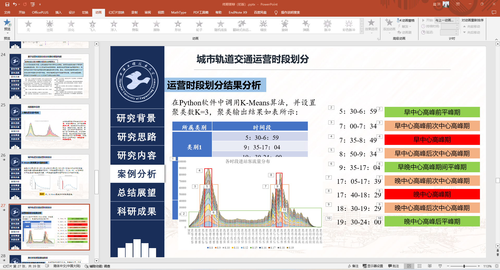Switch to Normal view button
This screenshot has width=500, height=270.
pos(409,266)
